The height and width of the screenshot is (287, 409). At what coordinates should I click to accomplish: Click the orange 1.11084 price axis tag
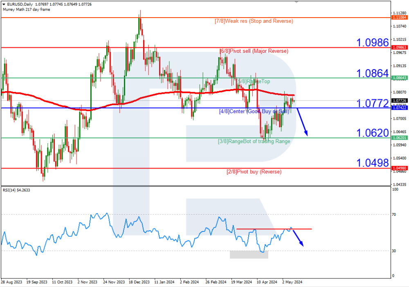pyautogui.click(x=398, y=18)
